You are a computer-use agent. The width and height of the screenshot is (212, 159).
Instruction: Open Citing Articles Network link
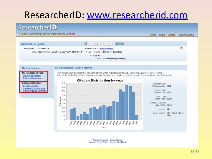click(x=34, y=91)
